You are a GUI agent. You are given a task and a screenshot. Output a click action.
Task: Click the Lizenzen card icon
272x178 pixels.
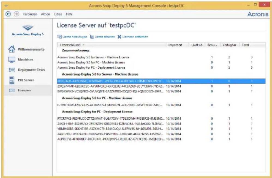point(12,90)
